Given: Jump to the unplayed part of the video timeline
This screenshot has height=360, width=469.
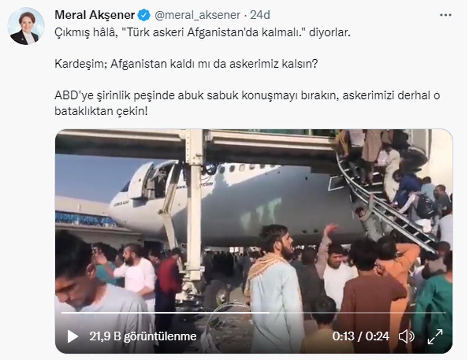Looking at the screenshot, I should pyautogui.click(x=358, y=313).
